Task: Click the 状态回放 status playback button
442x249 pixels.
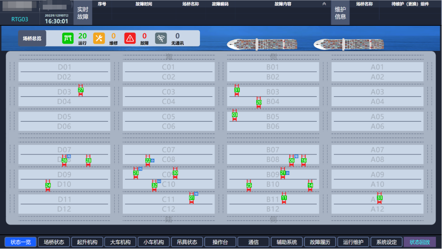Action: click(x=420, y=242)
